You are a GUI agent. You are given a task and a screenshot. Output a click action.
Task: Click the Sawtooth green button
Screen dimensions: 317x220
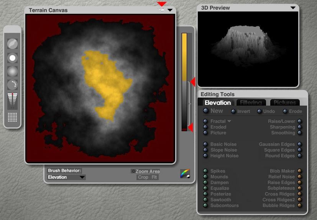coord(205,200)
